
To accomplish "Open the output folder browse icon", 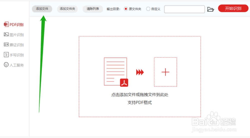I will coord(210,9).
